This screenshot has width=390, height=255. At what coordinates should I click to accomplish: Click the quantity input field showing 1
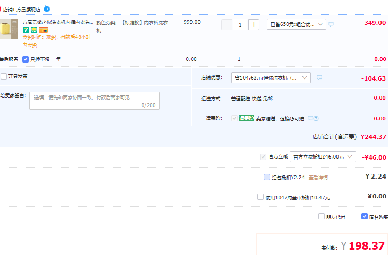click(x=240, y=24)
